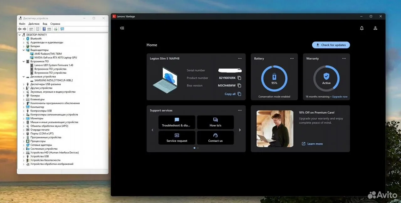Click Back arrow in Device Manager toolbar
401x203 pixels.
20,29
